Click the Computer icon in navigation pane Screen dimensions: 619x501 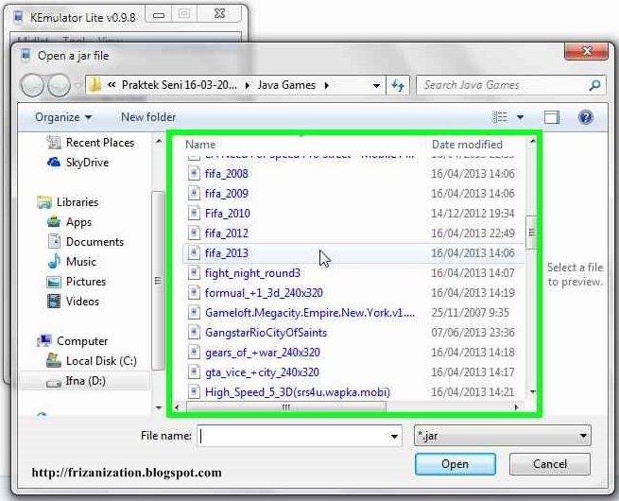tap(44, 340)
